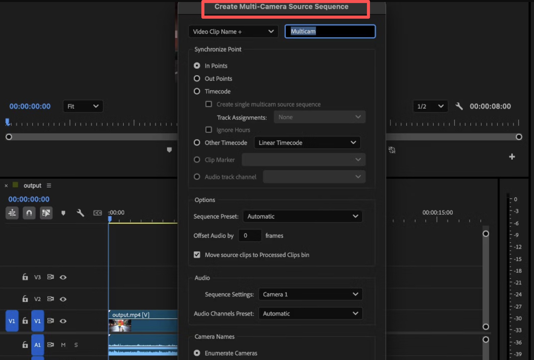Solo the A1 audio track
Image resolution: width=534 pixels, height=360 pixels.
coord(76,345)
